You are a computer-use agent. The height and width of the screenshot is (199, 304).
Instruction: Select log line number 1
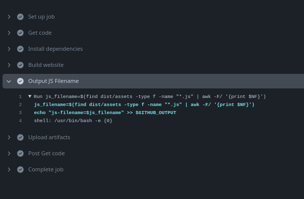tap(20, 96)
